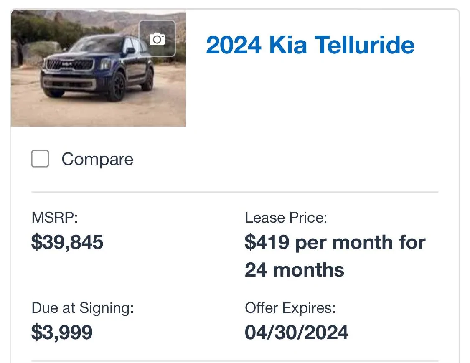The height and width of the screenshot is (363, 470).
Task: Open the photo gallery camera icon
Action: (x=157, y=39)
